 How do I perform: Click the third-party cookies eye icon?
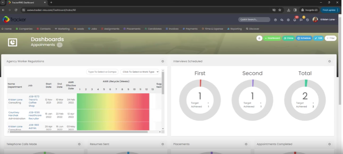pos(274,10)
